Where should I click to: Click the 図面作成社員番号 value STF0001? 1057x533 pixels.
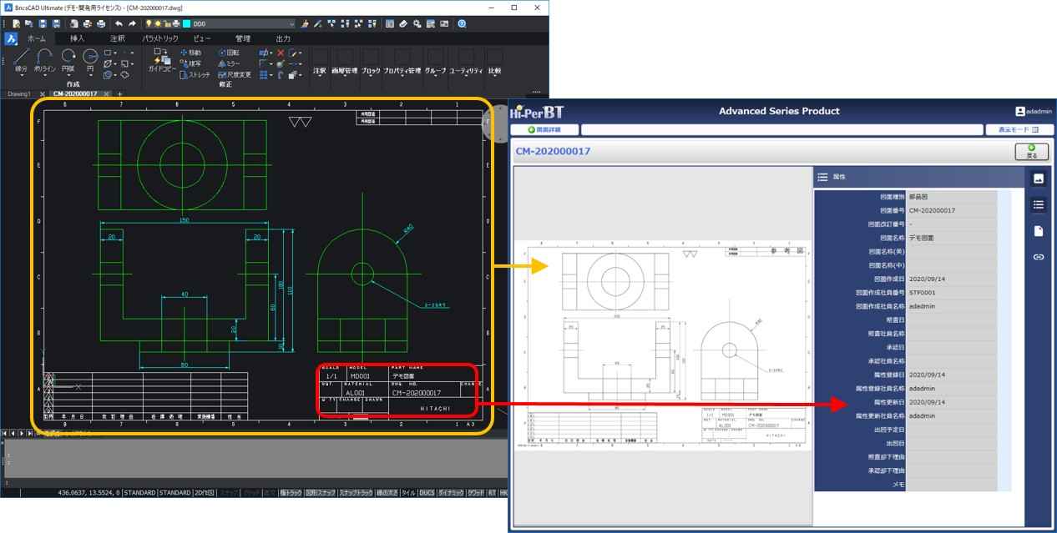pos(951,293)
